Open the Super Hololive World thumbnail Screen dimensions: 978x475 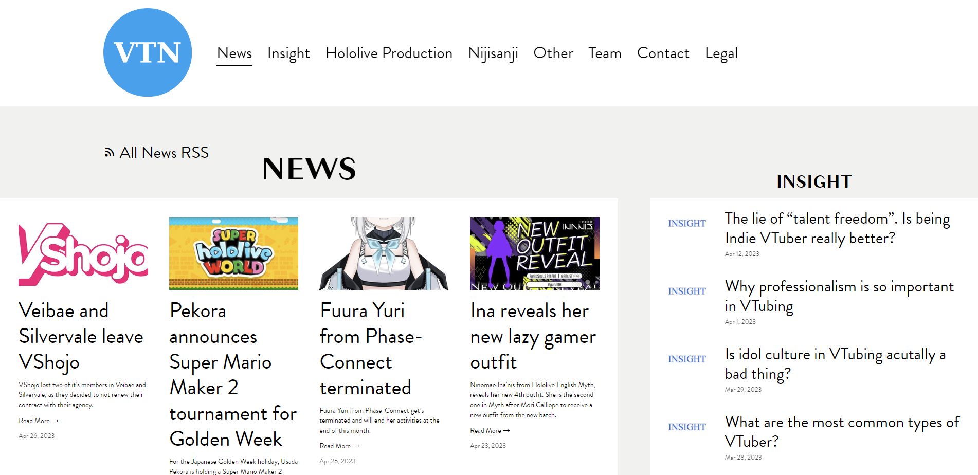233,253
